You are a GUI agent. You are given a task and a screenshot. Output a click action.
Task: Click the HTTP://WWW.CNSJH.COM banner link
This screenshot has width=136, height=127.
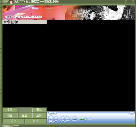click(23, 17)
